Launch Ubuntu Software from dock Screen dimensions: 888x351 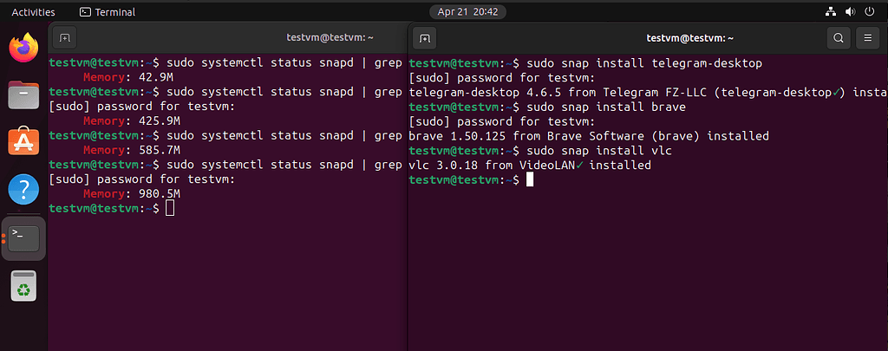tap(23, 141)
